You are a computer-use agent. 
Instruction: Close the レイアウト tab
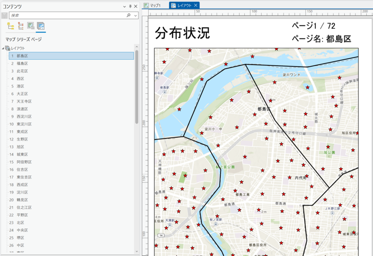pyautogui.click(x=196, y=5)
